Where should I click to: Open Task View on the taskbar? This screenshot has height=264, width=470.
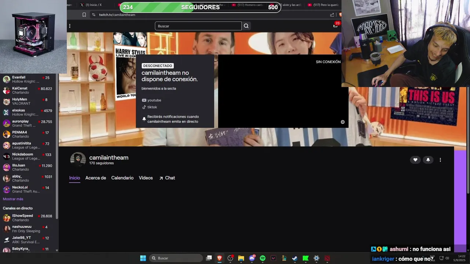coord(209,258)
